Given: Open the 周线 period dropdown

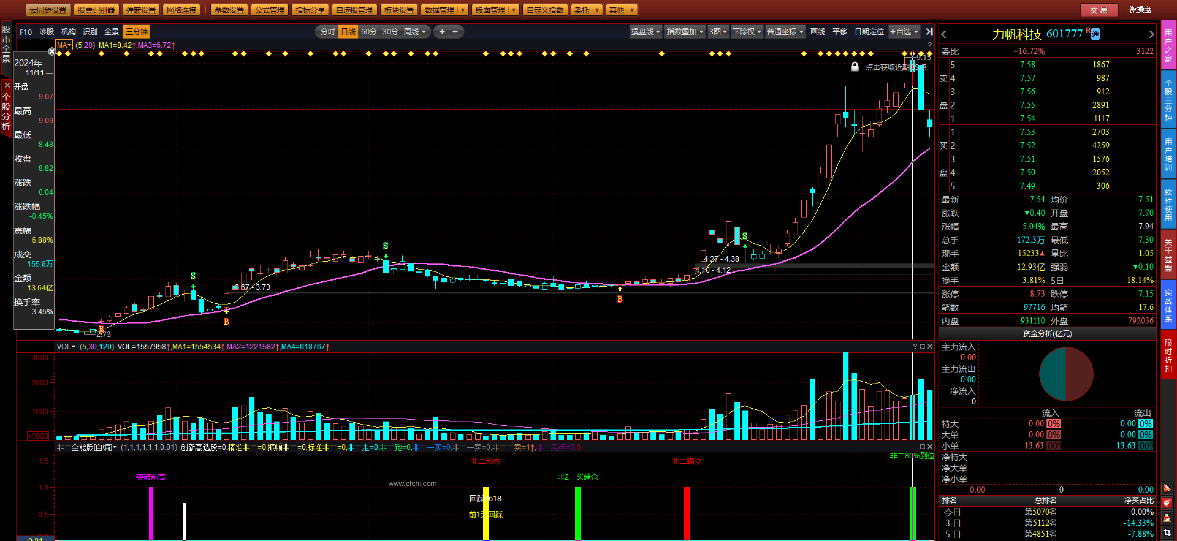Looking at the screenshot, I should [x=415, y=32].
